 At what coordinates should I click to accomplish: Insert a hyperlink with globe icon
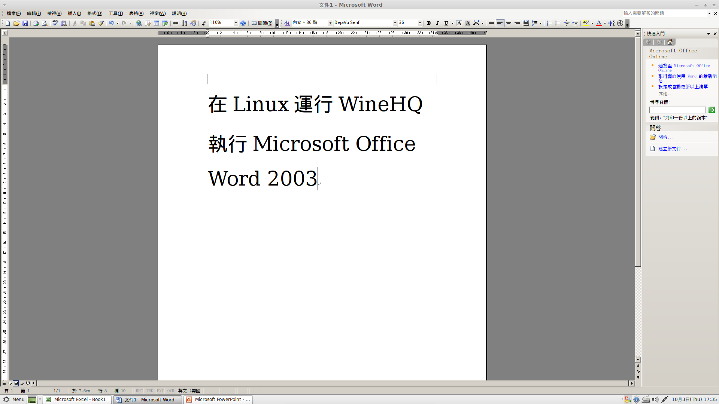(x=139, y=23)
